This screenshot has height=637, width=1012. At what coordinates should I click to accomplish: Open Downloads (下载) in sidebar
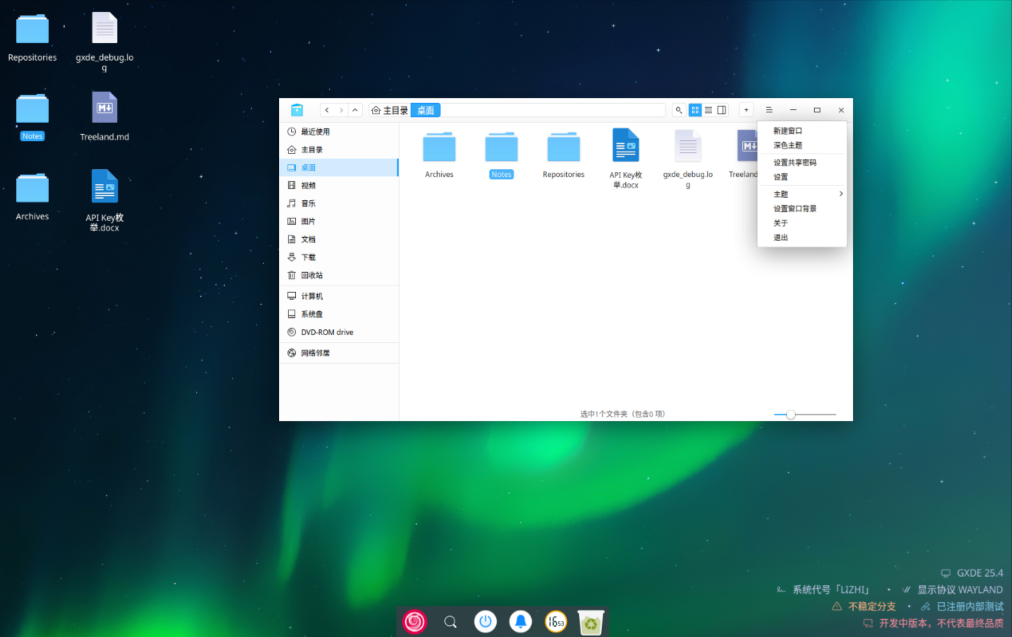[339, 257]
